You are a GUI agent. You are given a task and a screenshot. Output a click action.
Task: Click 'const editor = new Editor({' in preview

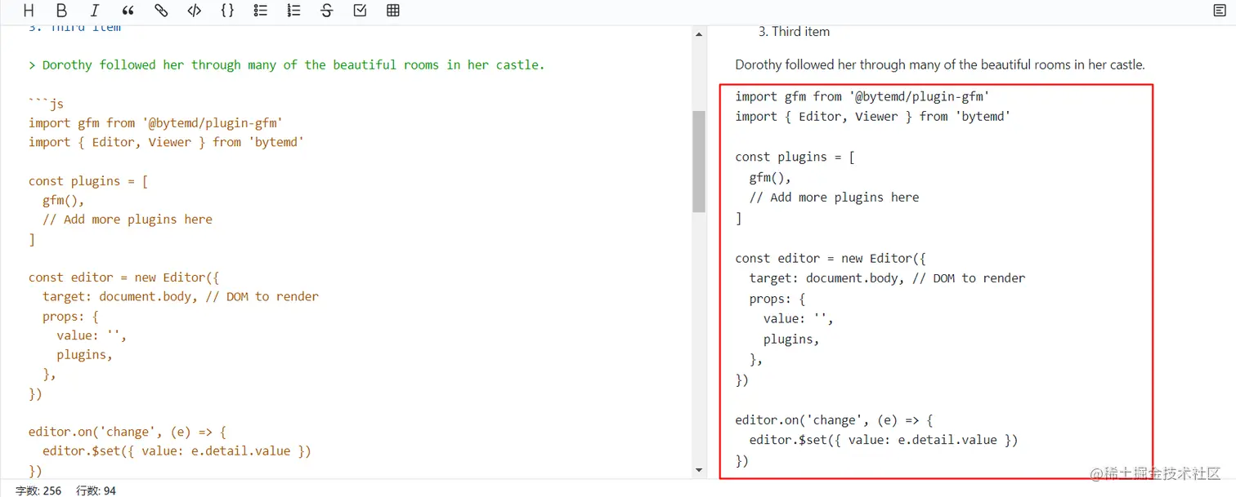831,258
